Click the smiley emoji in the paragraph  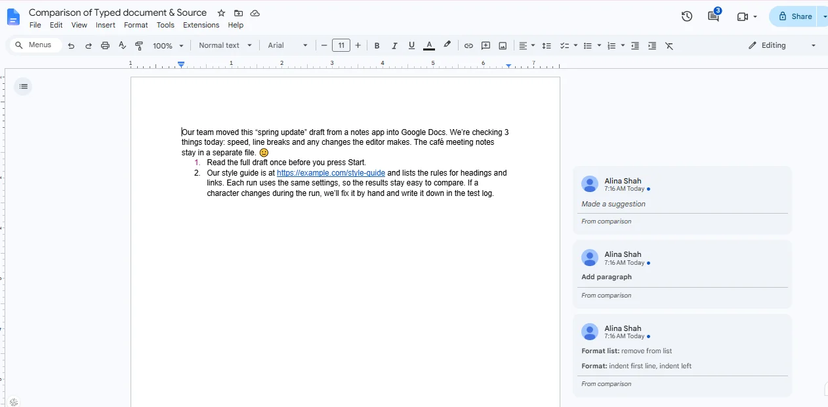(264, 153)
